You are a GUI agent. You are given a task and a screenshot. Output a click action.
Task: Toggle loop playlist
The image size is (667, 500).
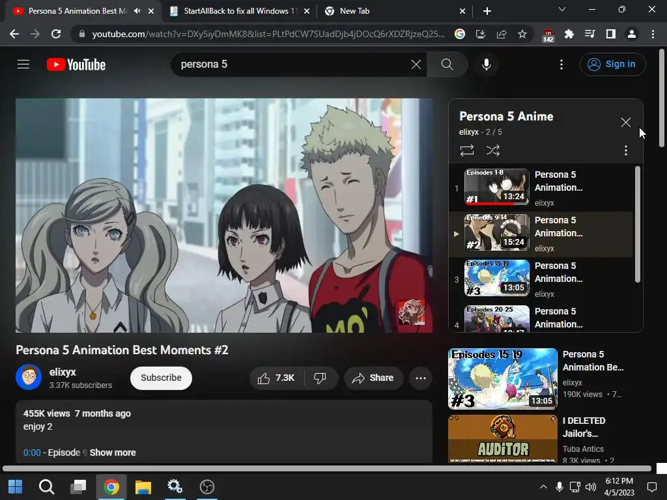(466, 150)
